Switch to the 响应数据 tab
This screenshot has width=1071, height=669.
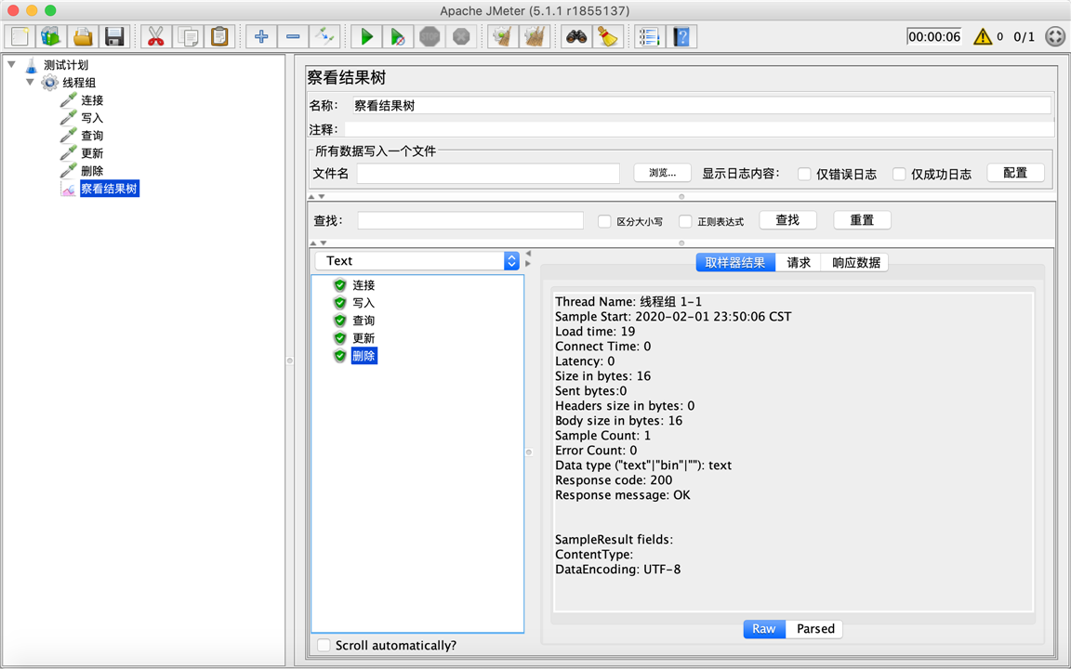[x=855, y=263]
